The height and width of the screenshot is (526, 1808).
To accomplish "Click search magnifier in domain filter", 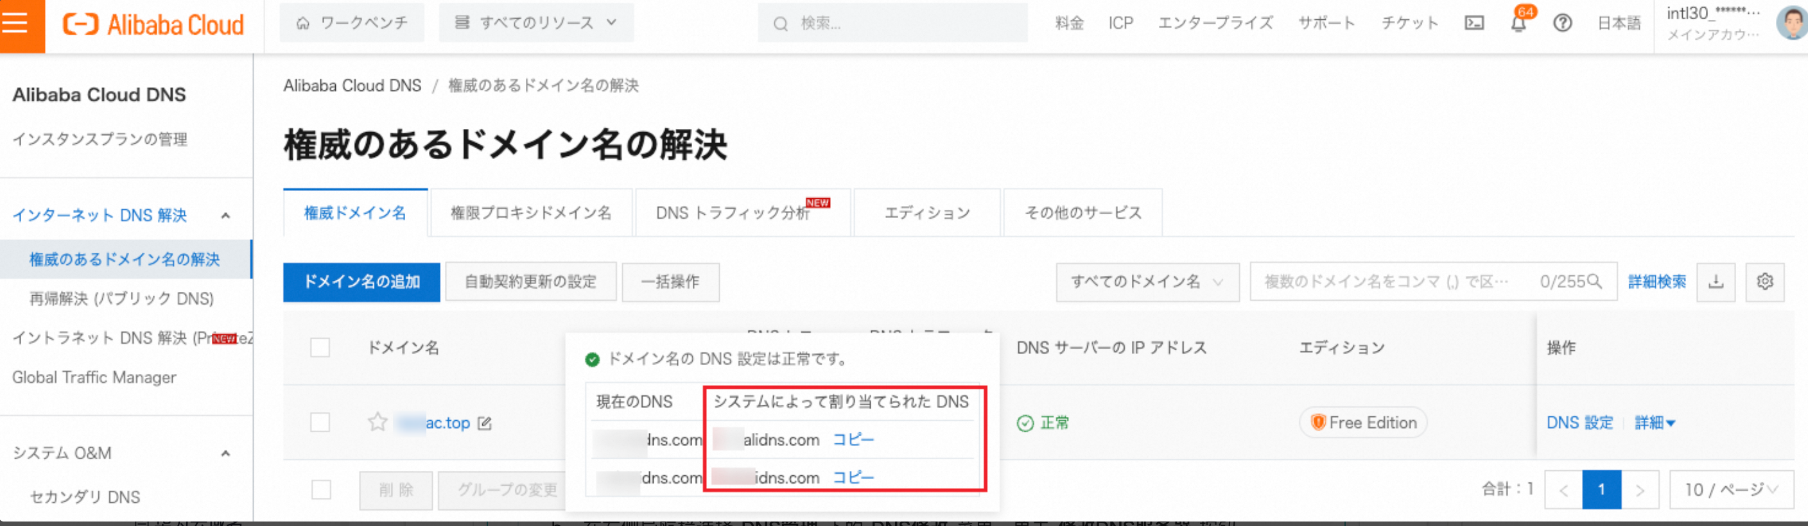I will click(x=1594, y=281).
